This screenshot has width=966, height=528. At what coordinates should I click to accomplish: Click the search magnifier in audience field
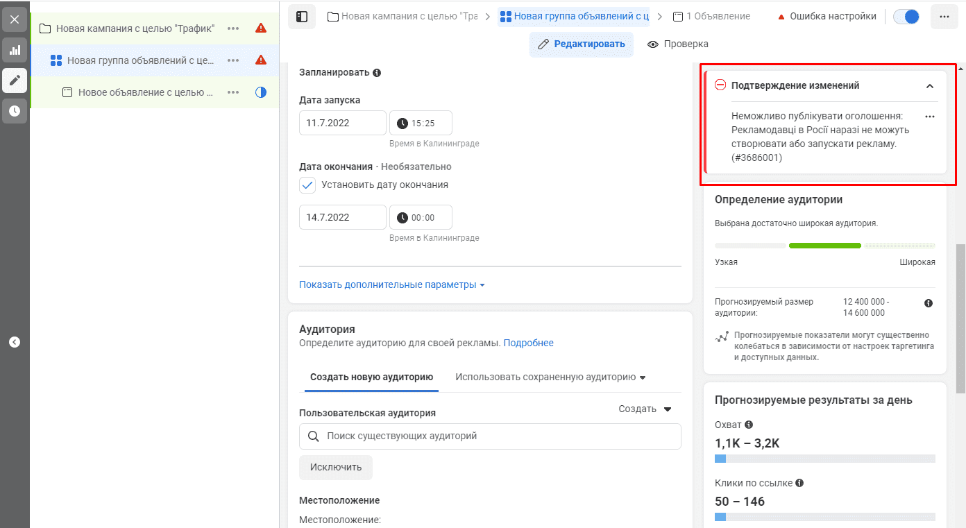click(x=313, y=436)
